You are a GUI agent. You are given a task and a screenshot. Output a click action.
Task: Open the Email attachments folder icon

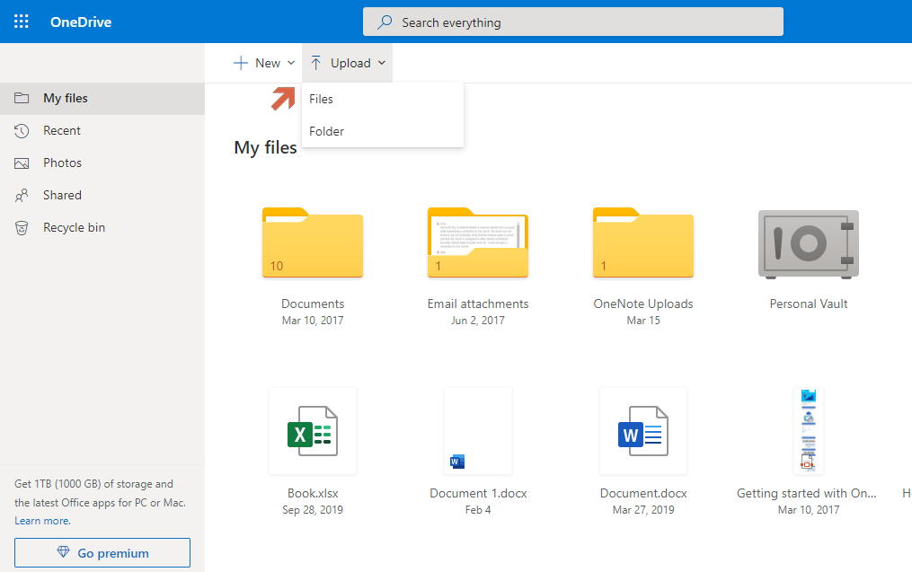(x=478, y=242)
